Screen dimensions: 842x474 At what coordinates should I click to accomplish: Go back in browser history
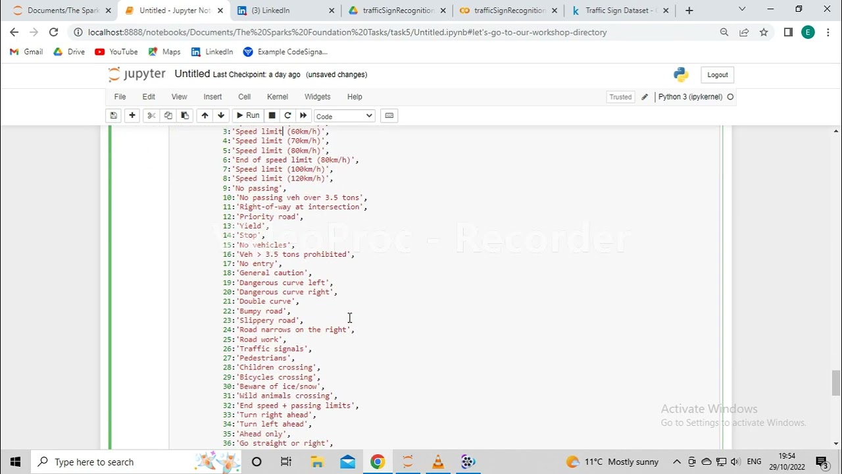14,32
